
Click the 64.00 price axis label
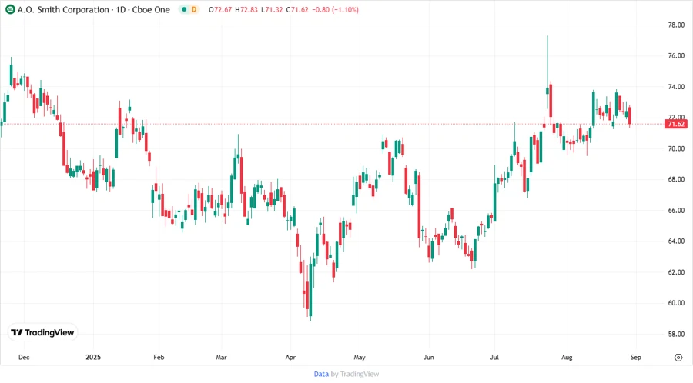(676, 241)
